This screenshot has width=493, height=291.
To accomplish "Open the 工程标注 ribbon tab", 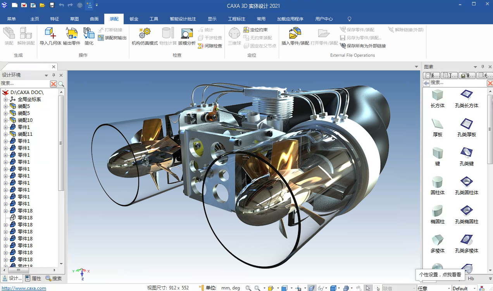I will coord(236,19).
